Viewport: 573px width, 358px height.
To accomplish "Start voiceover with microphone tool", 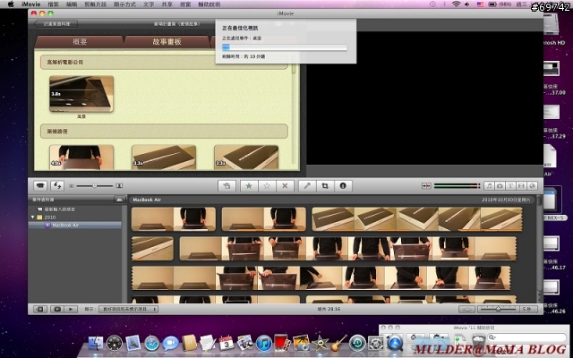I will click(307, 185).
